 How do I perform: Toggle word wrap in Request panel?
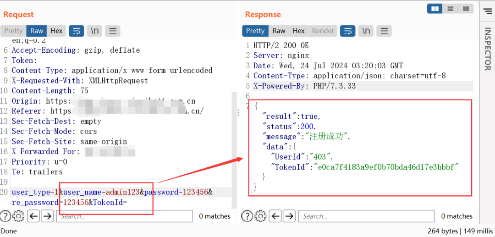tap(77, 31)
